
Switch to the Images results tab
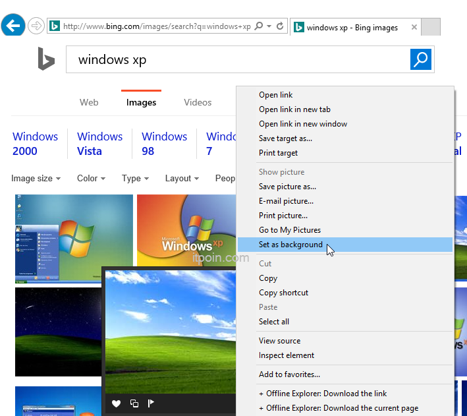pos(141,102)
